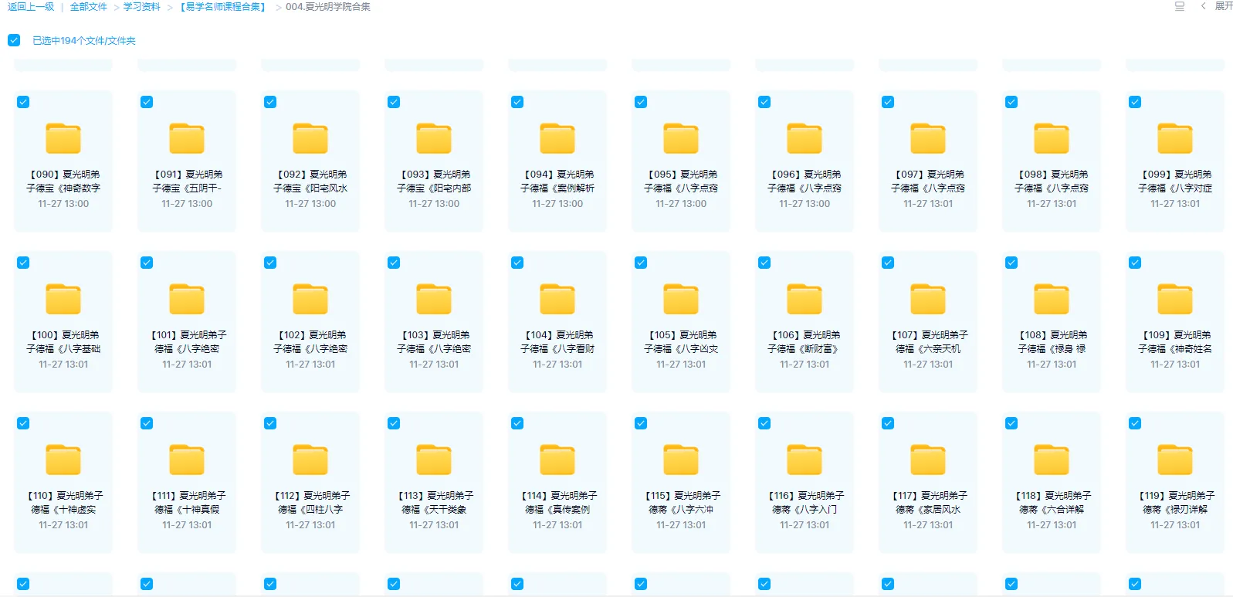Image resolution: width=1233 pixels, height=597 pixels.
Task: Click folder name [118] 夏光明弟子
Action: tap(1053, 496)
